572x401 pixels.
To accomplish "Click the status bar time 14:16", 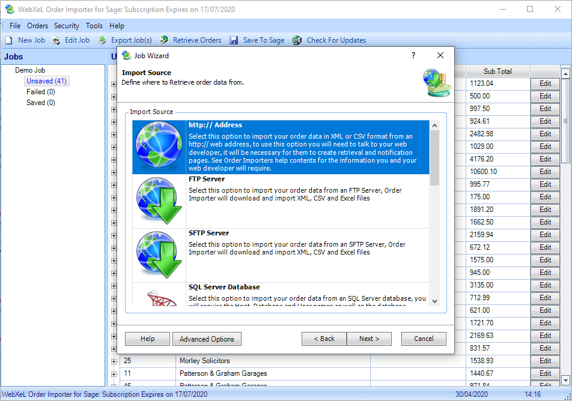I will click(532, 394).
